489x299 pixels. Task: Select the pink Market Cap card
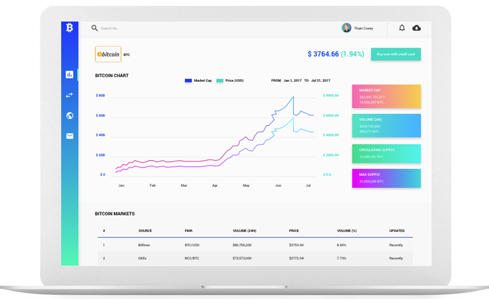coord(386,96)
